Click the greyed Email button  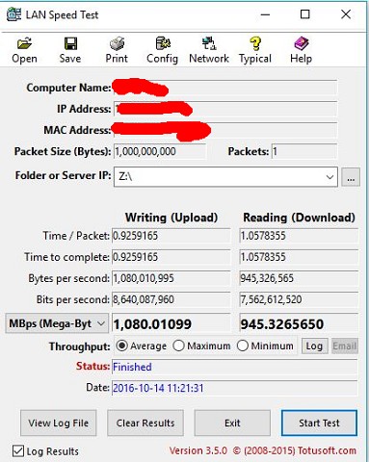[345, 346]
